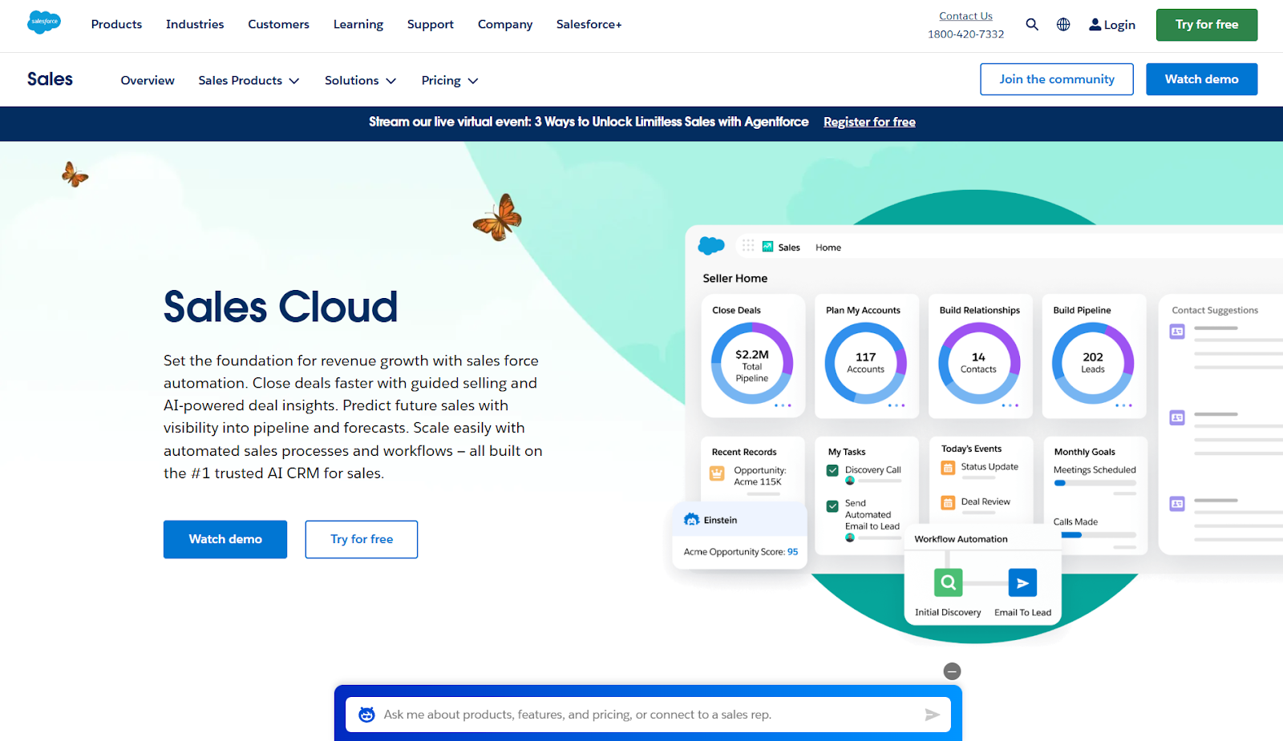Viewport: 1283px width, 741px height.
Task: Open the Salesforce+ menu
Action: [589, 25]
